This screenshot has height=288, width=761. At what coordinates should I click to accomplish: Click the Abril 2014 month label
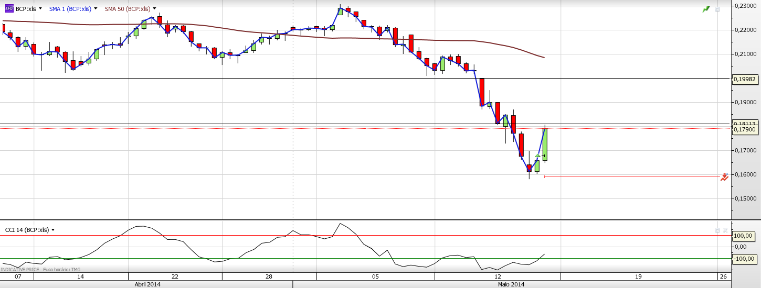[x=147, y=284]
